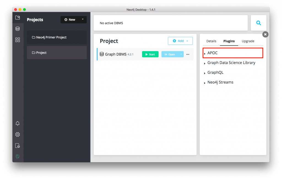Open the notifications bell icon
Viewport: 282px width, 180px height.
pyautogui.click(x=18, y=123)
